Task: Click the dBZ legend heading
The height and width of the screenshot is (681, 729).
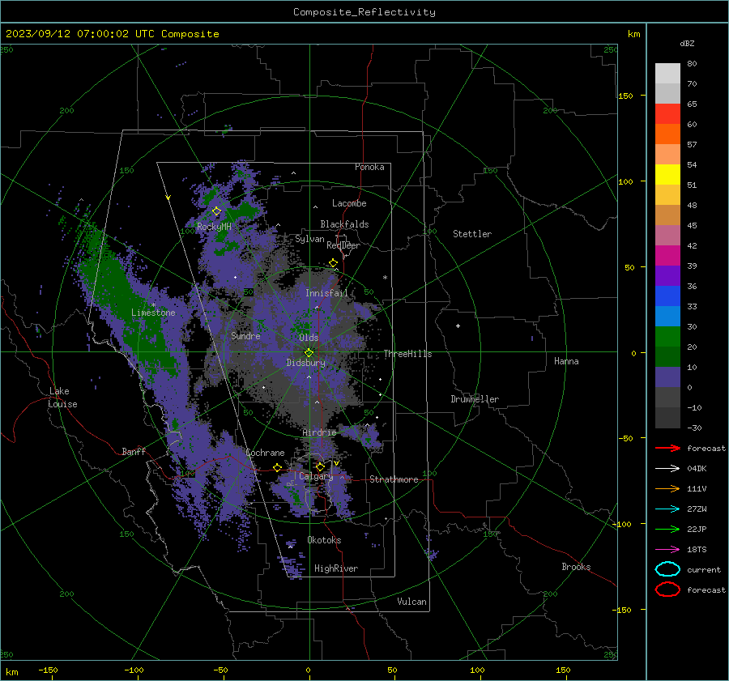Action: (687, 43)
